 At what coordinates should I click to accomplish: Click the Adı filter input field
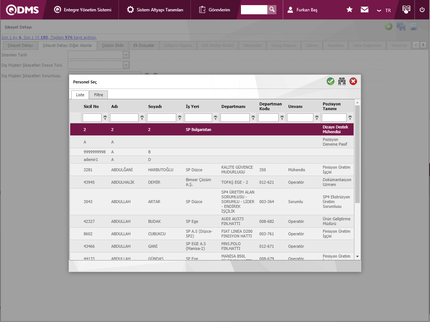coord(124,118)
